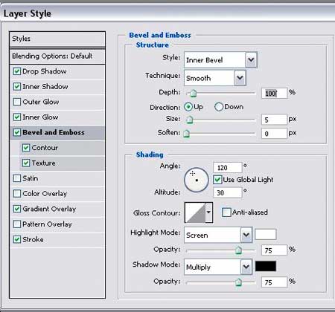This screenshot has width=335, height=312.
Task: Click the Soften slider handle
Action: pyautogui.click(x=186, y=134)
